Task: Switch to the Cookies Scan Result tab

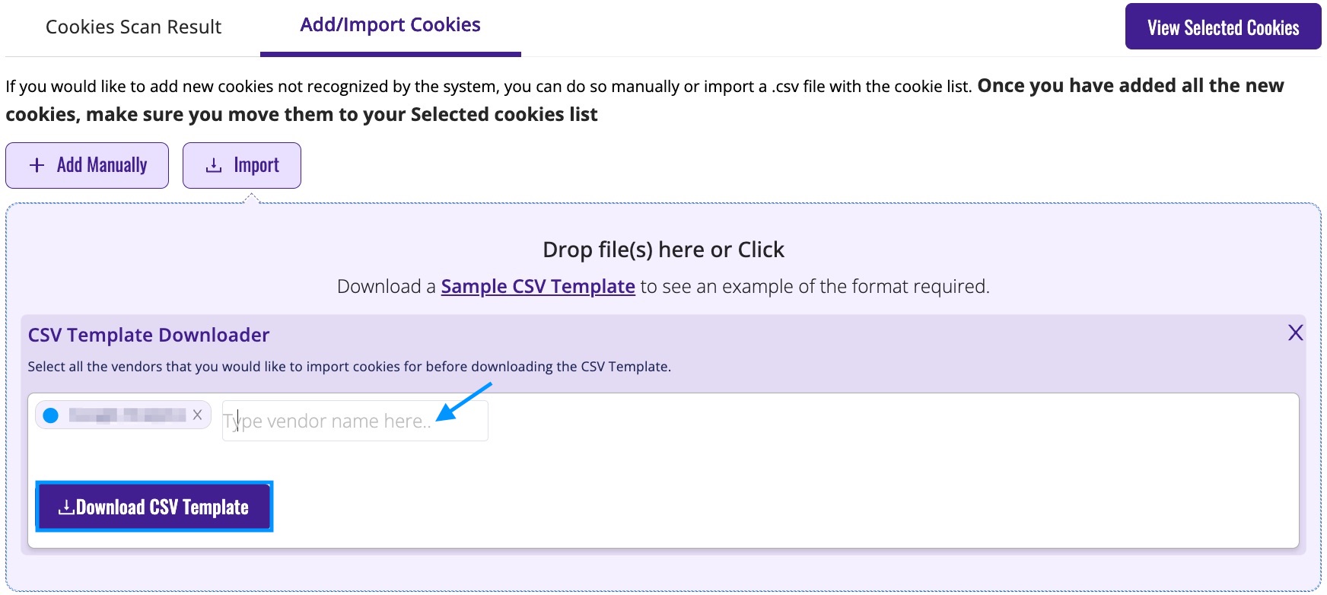Action: [133, 27]
